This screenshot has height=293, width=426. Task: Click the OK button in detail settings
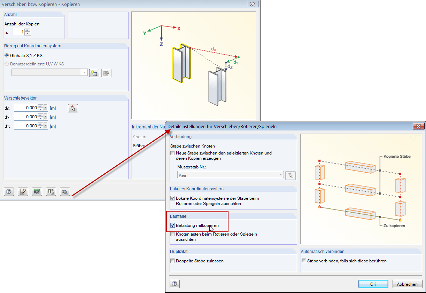[x=373, y=284]
